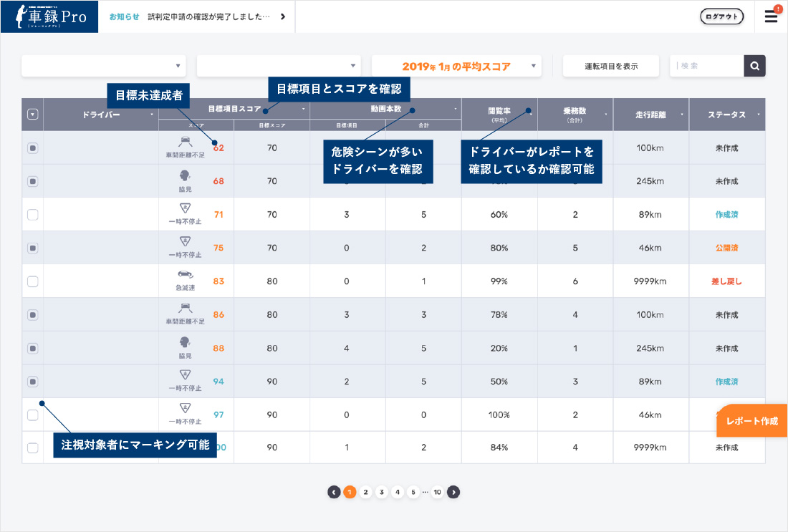The image size is (788, 532).
Task: Uncheck the box for the score 75 row
Action: click(32, 248)
